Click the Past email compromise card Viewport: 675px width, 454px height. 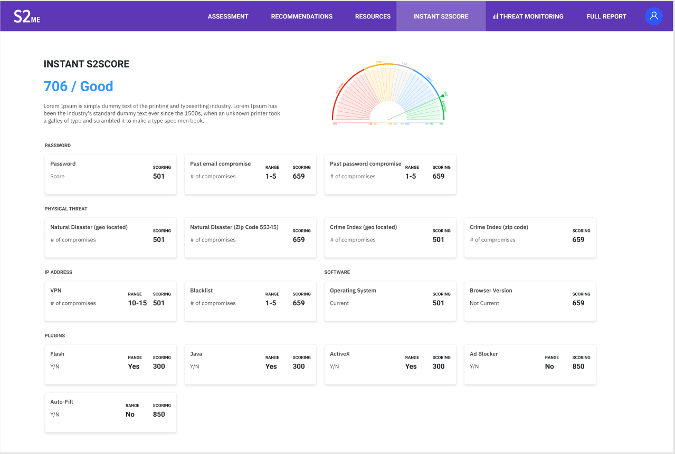(250, 174)
